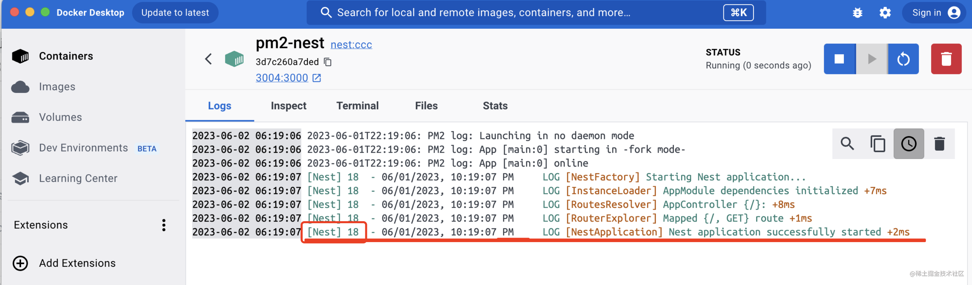Search within the container logs
This screenshot has width=972, height=285.
point(847,144)
